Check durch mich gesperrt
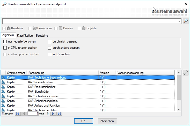The image size is (190, 126). (49, 42)
